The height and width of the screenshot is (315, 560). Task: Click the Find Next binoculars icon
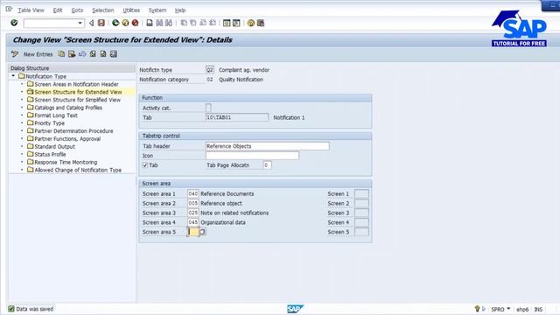coord(169,23)
